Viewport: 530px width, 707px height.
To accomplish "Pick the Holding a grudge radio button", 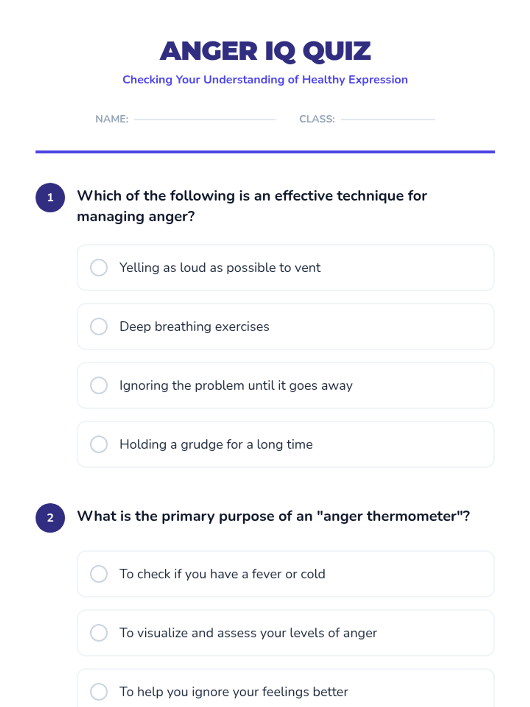I will pos(99,445).
